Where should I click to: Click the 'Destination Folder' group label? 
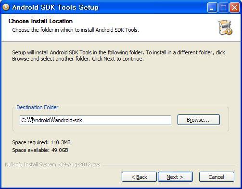(x=38, y=107)
